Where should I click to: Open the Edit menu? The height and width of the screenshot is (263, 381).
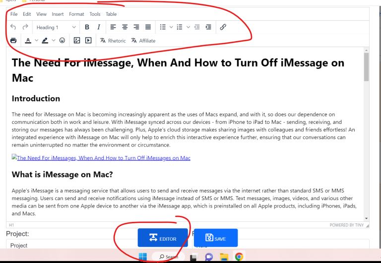[x=27, y=14]
